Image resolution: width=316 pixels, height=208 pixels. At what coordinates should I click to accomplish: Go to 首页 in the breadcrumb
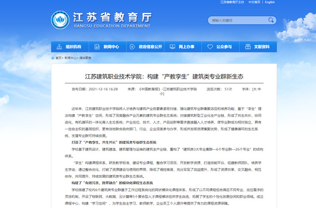tap(59, 58)
